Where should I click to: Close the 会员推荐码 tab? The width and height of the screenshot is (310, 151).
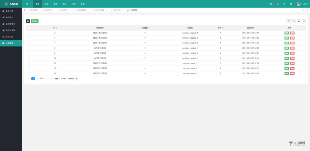pos(88,10)
